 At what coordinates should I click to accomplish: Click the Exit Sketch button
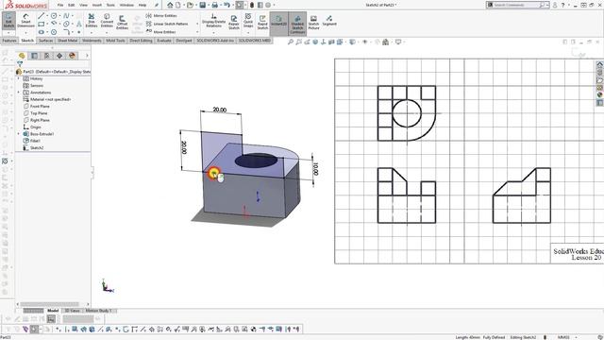[8, 21]
